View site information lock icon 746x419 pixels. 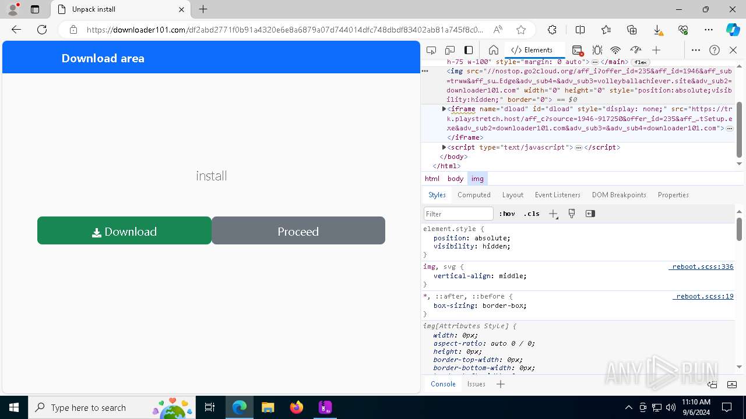73,30
